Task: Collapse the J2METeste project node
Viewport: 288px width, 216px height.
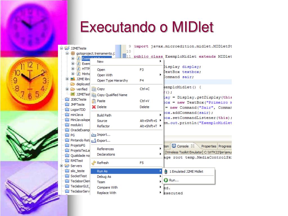Action: [62, 48]
